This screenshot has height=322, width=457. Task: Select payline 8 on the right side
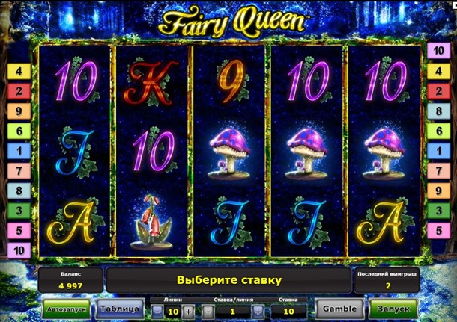[x=438, y=111]
